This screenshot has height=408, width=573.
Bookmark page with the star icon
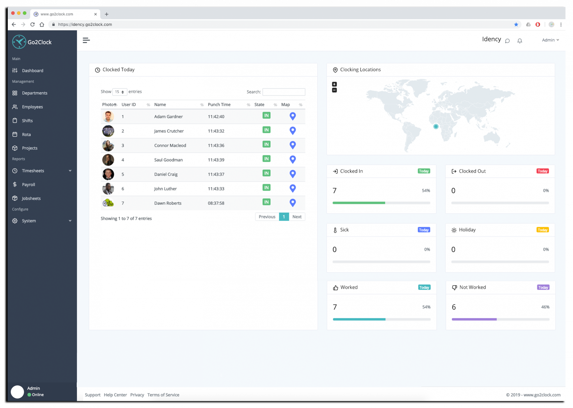[x=516, y=24]
